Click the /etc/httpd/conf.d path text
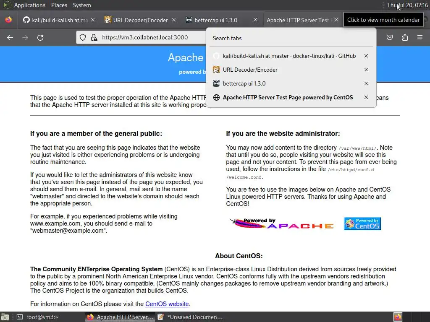Image resolution: width=430 pixels, height=322 pixels. (351, 169)
